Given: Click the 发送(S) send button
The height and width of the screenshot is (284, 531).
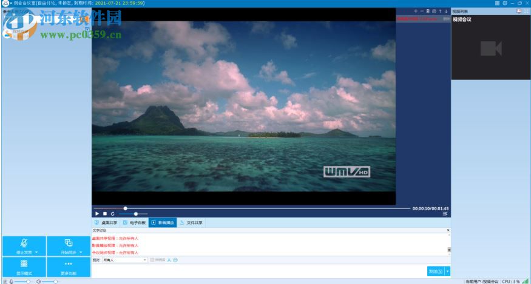Looking at the screenshot, I should pos(436,271).
